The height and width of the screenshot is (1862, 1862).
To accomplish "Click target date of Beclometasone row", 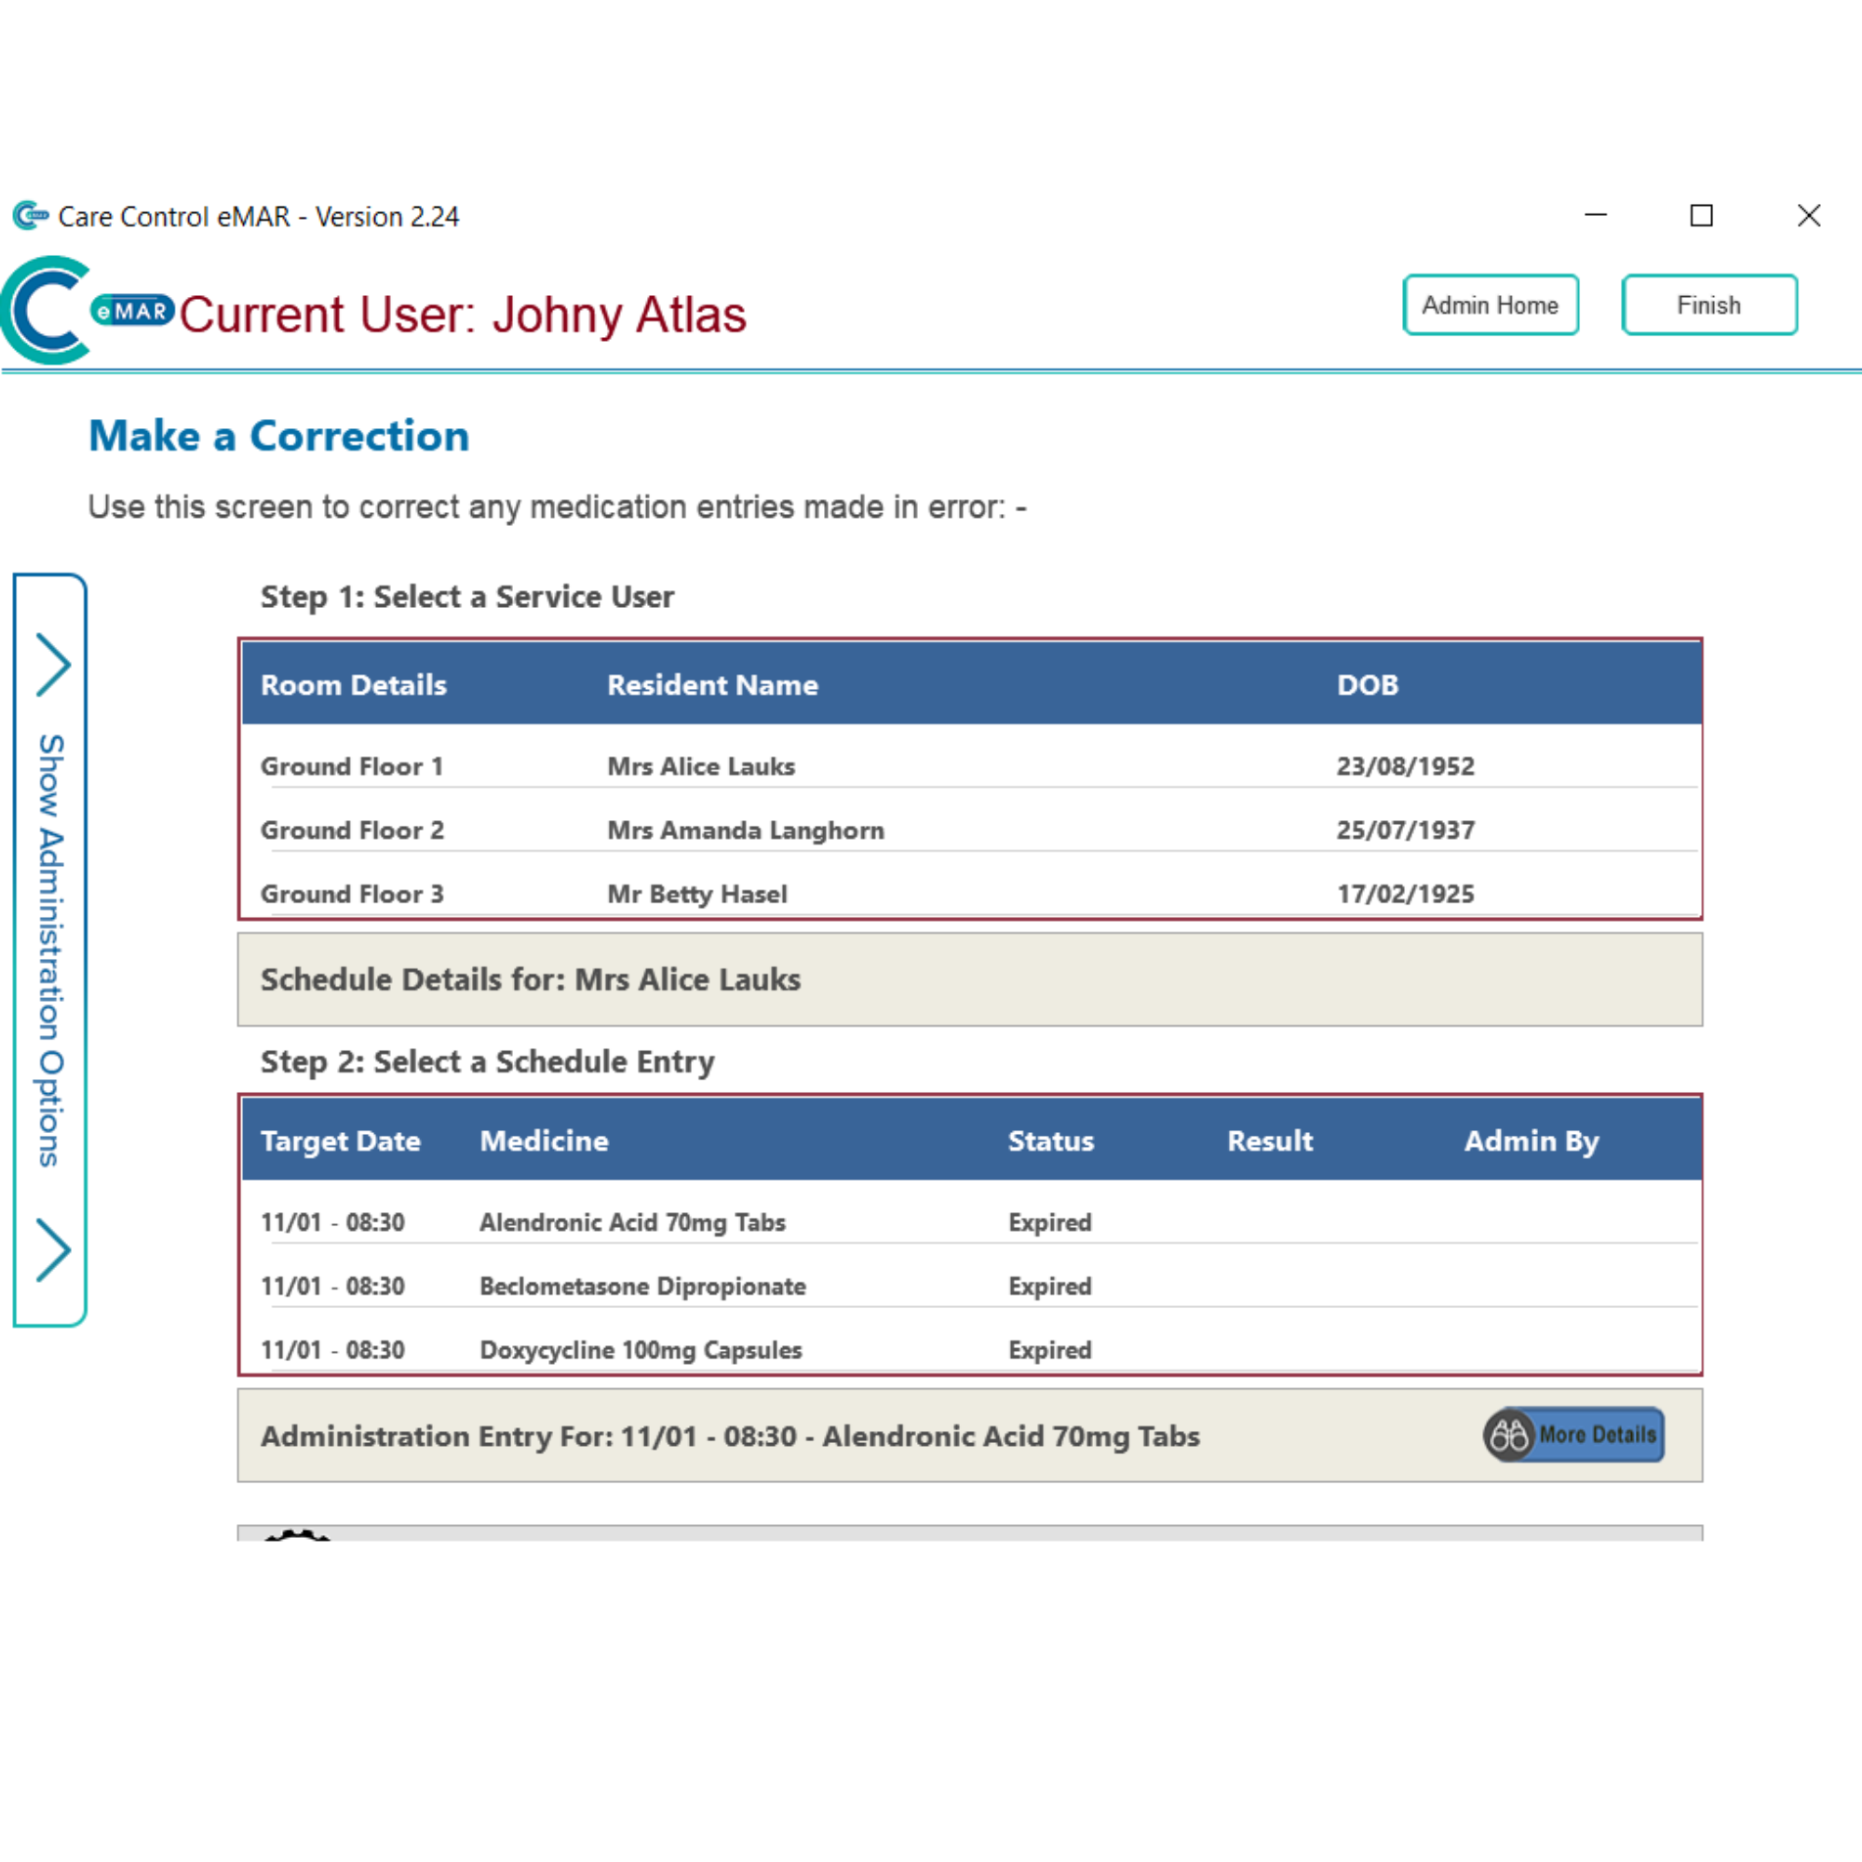I will click(x=332, y=1286).
